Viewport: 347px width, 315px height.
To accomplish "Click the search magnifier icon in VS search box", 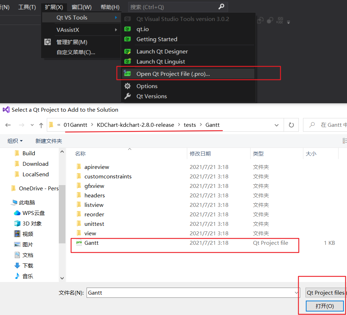I will 221,7.
